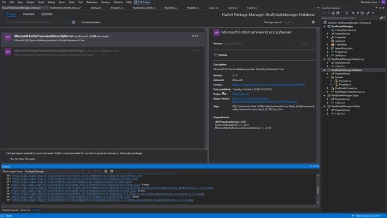Open the License link

pos(268,85)
